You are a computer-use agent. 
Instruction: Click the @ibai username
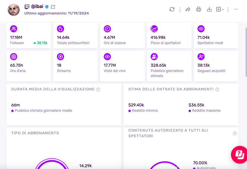pyautogui.click(x=37, y=7)
